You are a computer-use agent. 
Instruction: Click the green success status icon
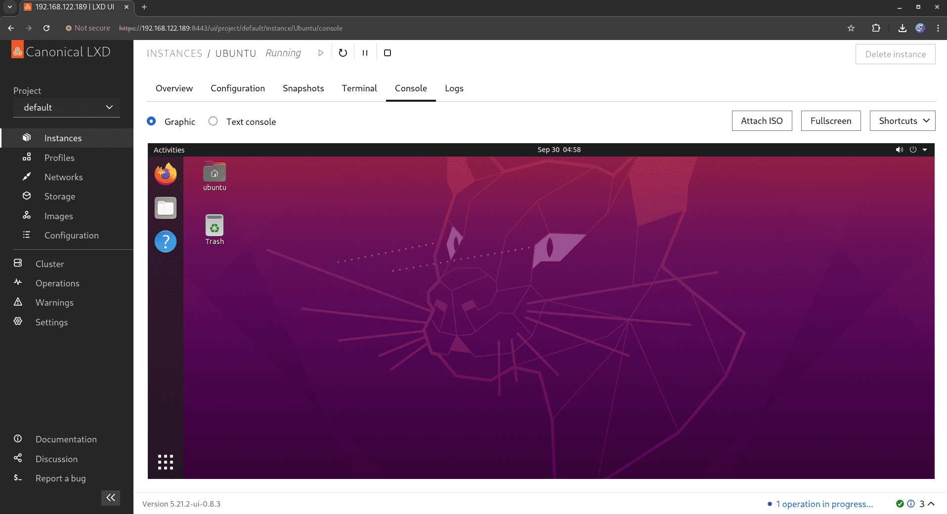[900, 504]
